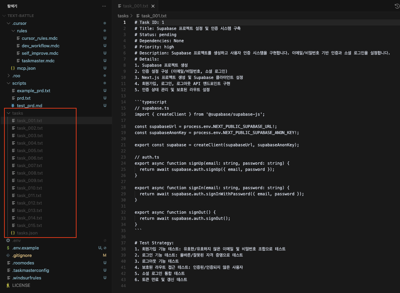Click the '# Dependencies: None' line
400x293 pixels.
tap(159, 41)
